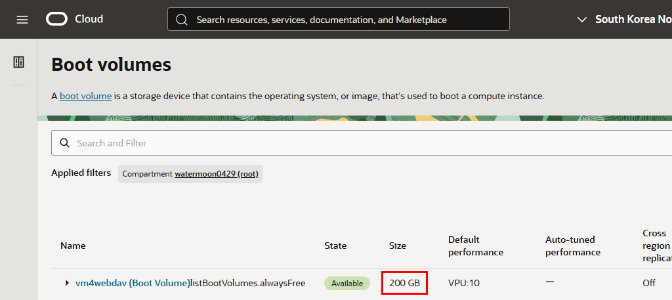The width and height of the screenshot is (672, 300).
Task: Click the Default performance column header
Action: click(x=475, y=246)
